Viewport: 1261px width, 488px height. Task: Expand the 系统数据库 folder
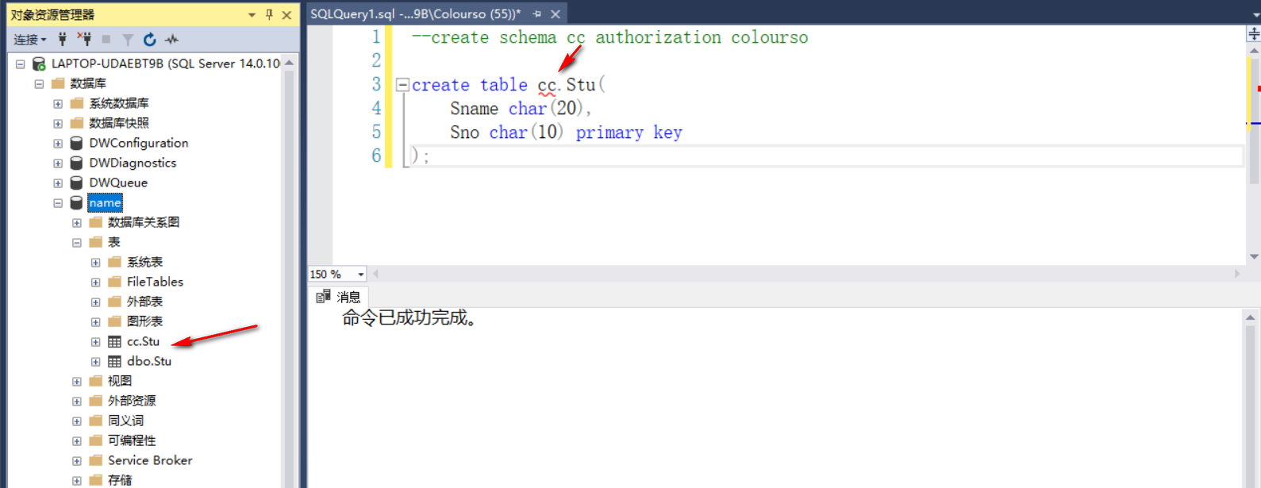coord(58,103)
